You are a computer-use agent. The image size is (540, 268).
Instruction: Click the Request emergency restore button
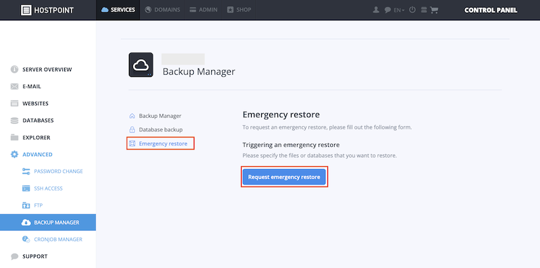(x=284, y=177)
